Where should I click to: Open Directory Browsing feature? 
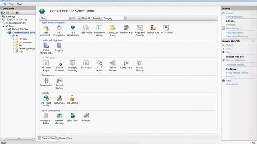73,66
